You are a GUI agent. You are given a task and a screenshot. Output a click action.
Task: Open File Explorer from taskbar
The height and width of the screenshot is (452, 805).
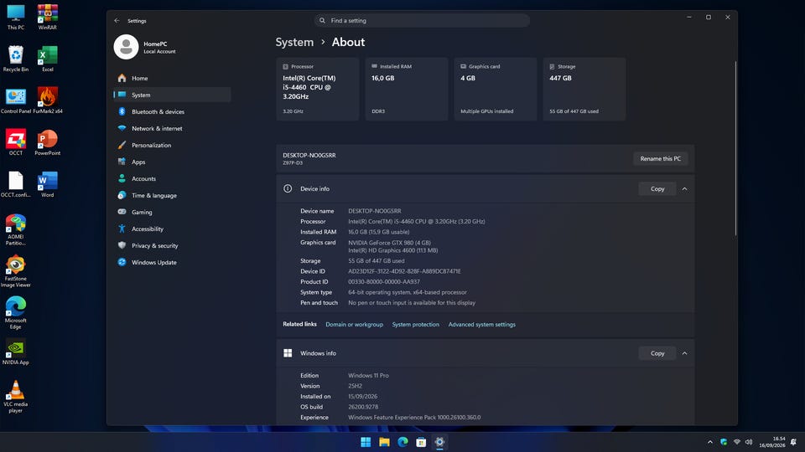click(x=384, y=442)
